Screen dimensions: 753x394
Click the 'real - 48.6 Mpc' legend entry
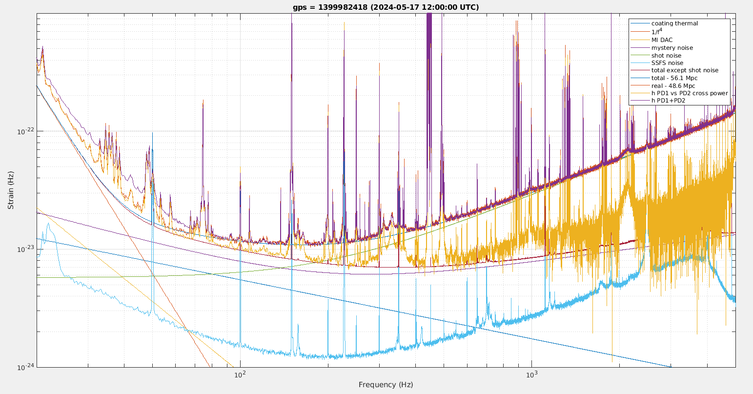673,86
